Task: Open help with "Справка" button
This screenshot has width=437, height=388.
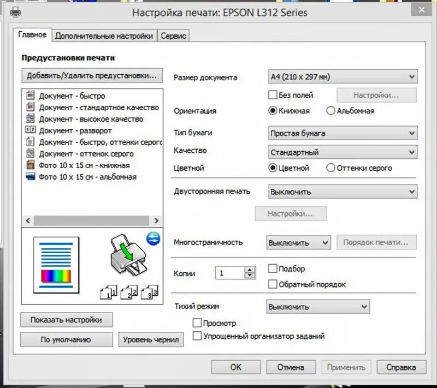Action: click(401, 367)
